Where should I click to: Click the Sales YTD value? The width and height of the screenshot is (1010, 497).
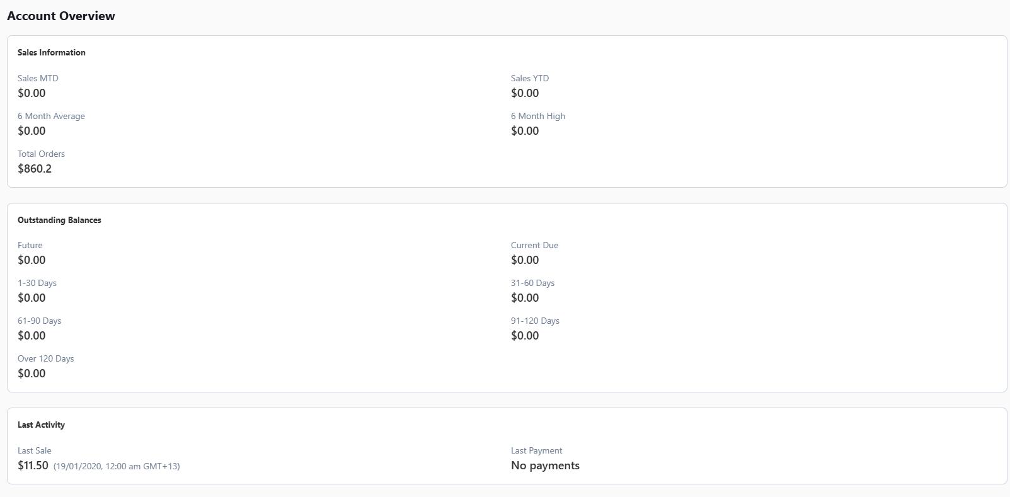(x=525, y=93)
